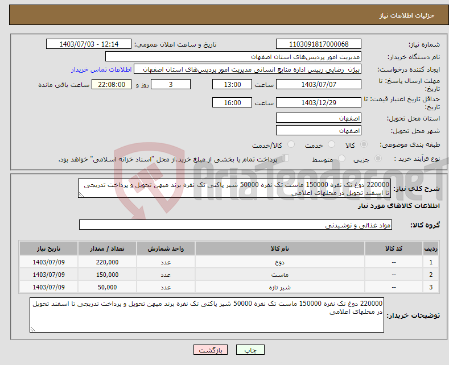Click the واحد شمارش column header

pos(166,248)
